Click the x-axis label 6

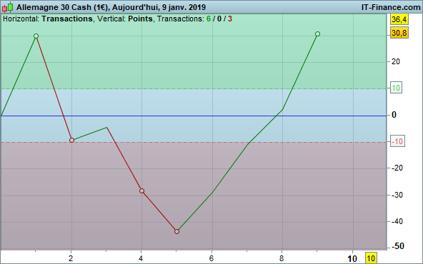(211, 258)
